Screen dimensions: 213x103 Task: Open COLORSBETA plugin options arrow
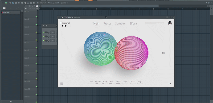(59, 17)
